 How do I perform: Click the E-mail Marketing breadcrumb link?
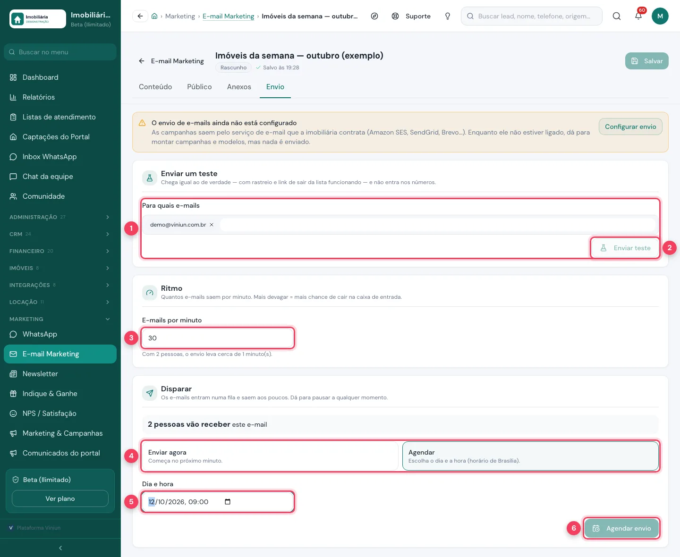228,16
